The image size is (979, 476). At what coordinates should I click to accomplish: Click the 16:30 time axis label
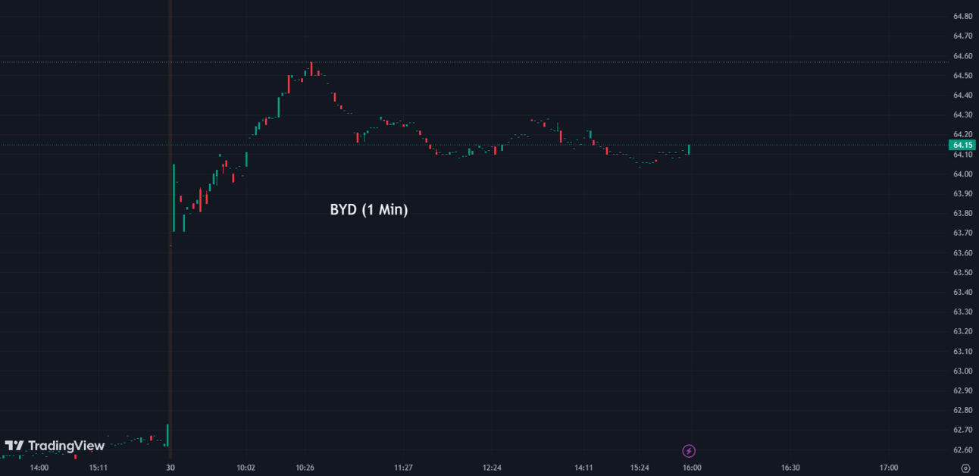790,468
